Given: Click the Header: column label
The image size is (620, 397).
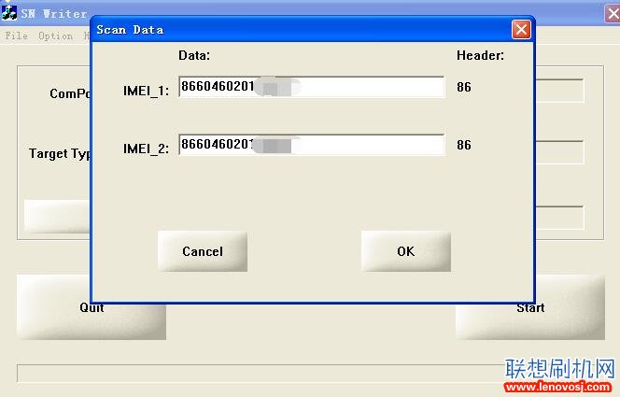Looking at the screenshot, I should 481,55.
